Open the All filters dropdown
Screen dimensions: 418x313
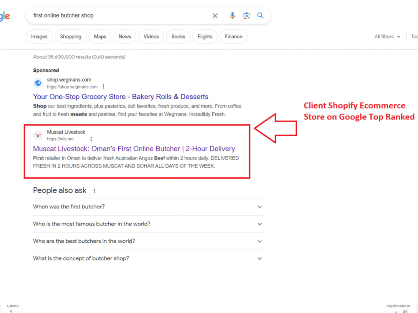click(387, 37)
